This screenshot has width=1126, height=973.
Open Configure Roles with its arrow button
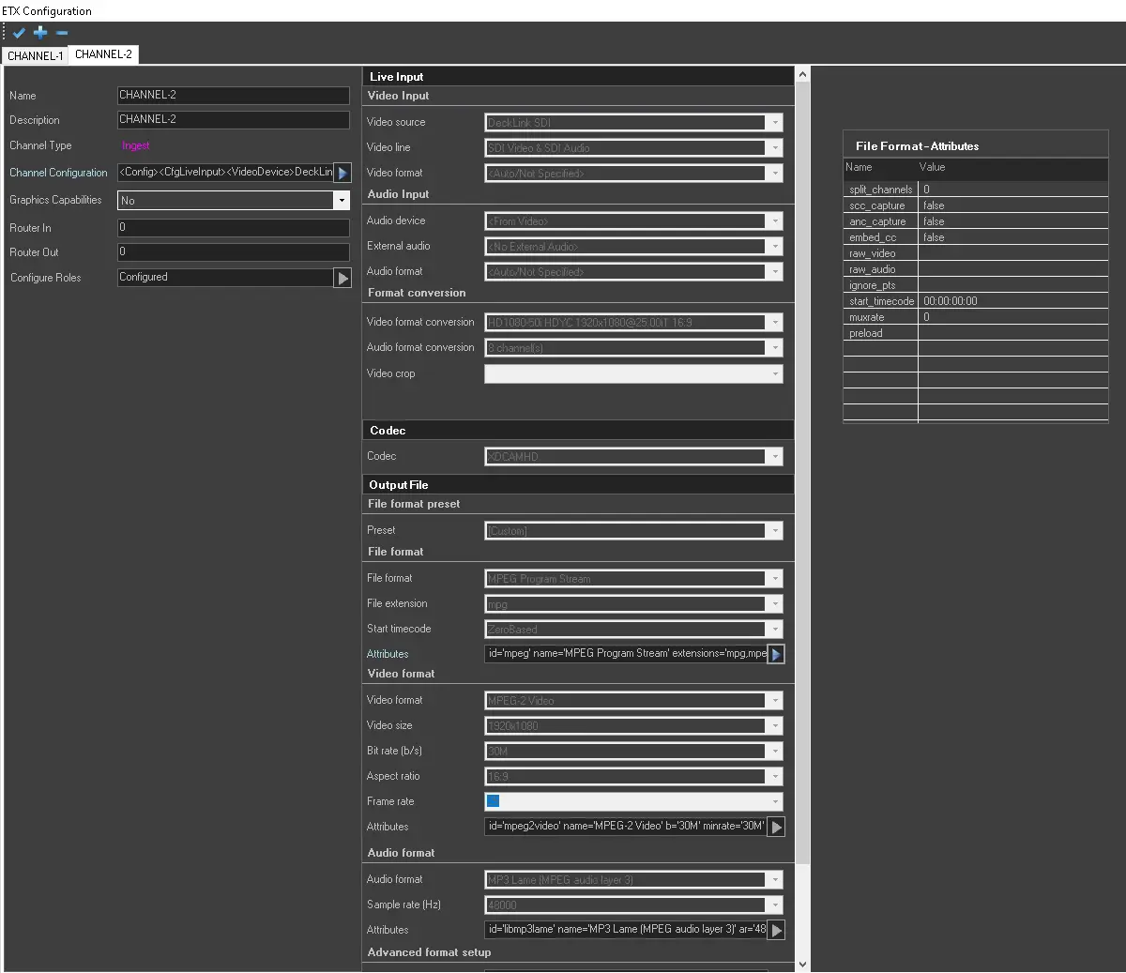(x=342, y=278)
